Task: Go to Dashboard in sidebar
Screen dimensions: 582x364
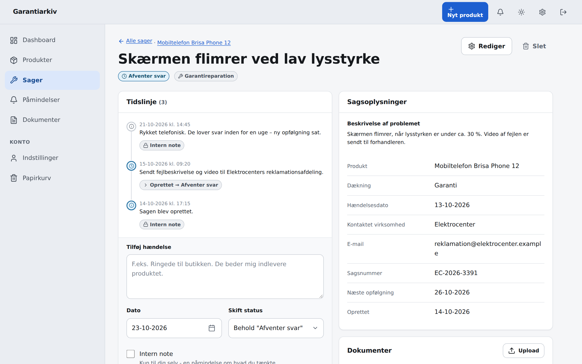Action: (52, 40)
